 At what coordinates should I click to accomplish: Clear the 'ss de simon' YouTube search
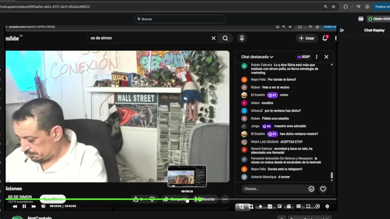click(214, 38)
